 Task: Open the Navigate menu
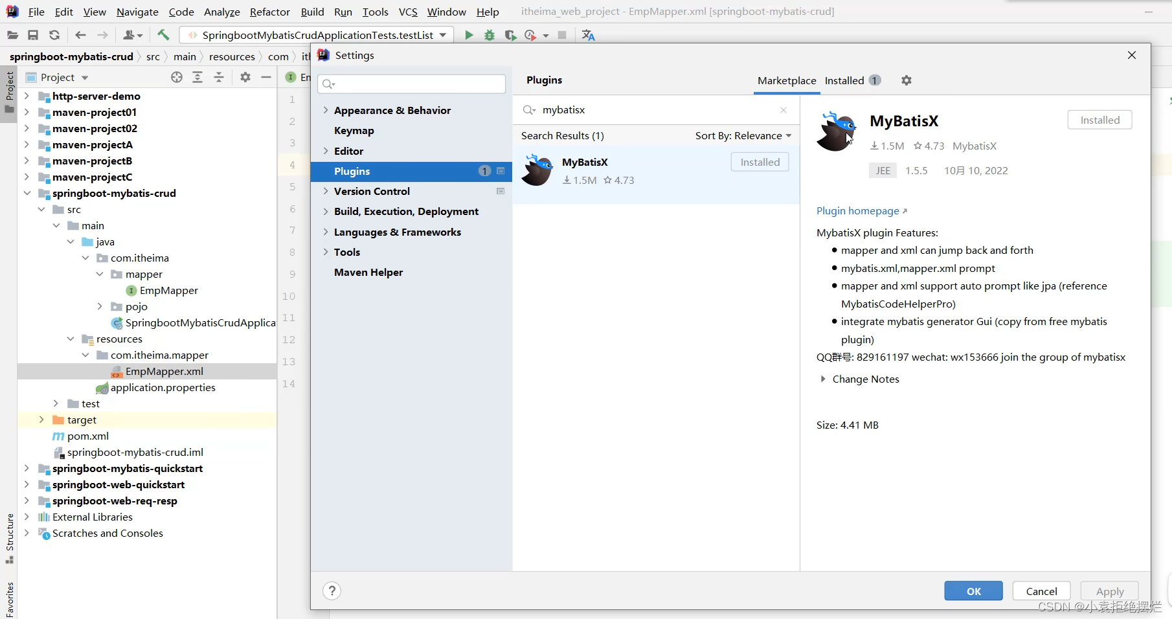pyautogui.click(x=137, y=12)
